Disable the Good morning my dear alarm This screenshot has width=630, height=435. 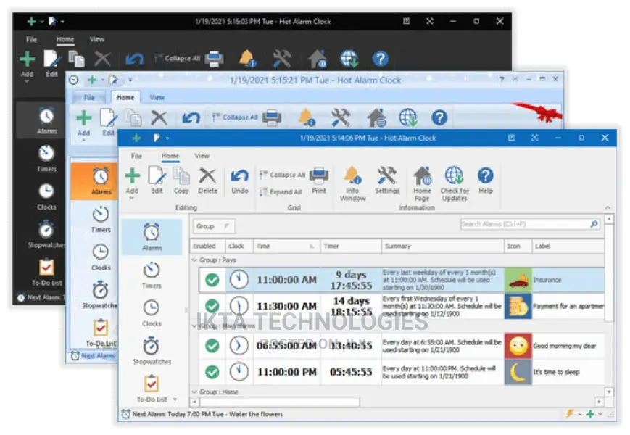[x=212, y=345]
